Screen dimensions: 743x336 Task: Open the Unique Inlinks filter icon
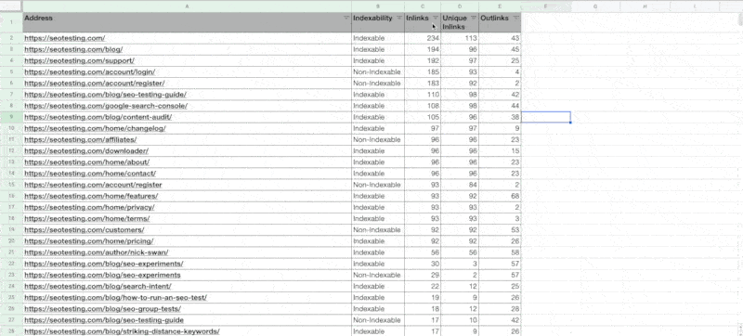474,18
